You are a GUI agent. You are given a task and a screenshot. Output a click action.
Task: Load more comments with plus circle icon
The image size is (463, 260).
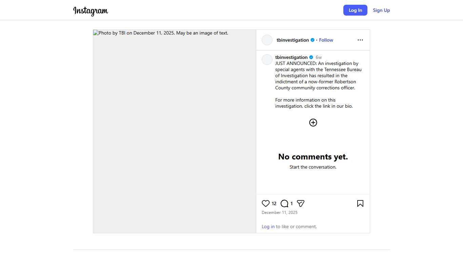(313, 123)
